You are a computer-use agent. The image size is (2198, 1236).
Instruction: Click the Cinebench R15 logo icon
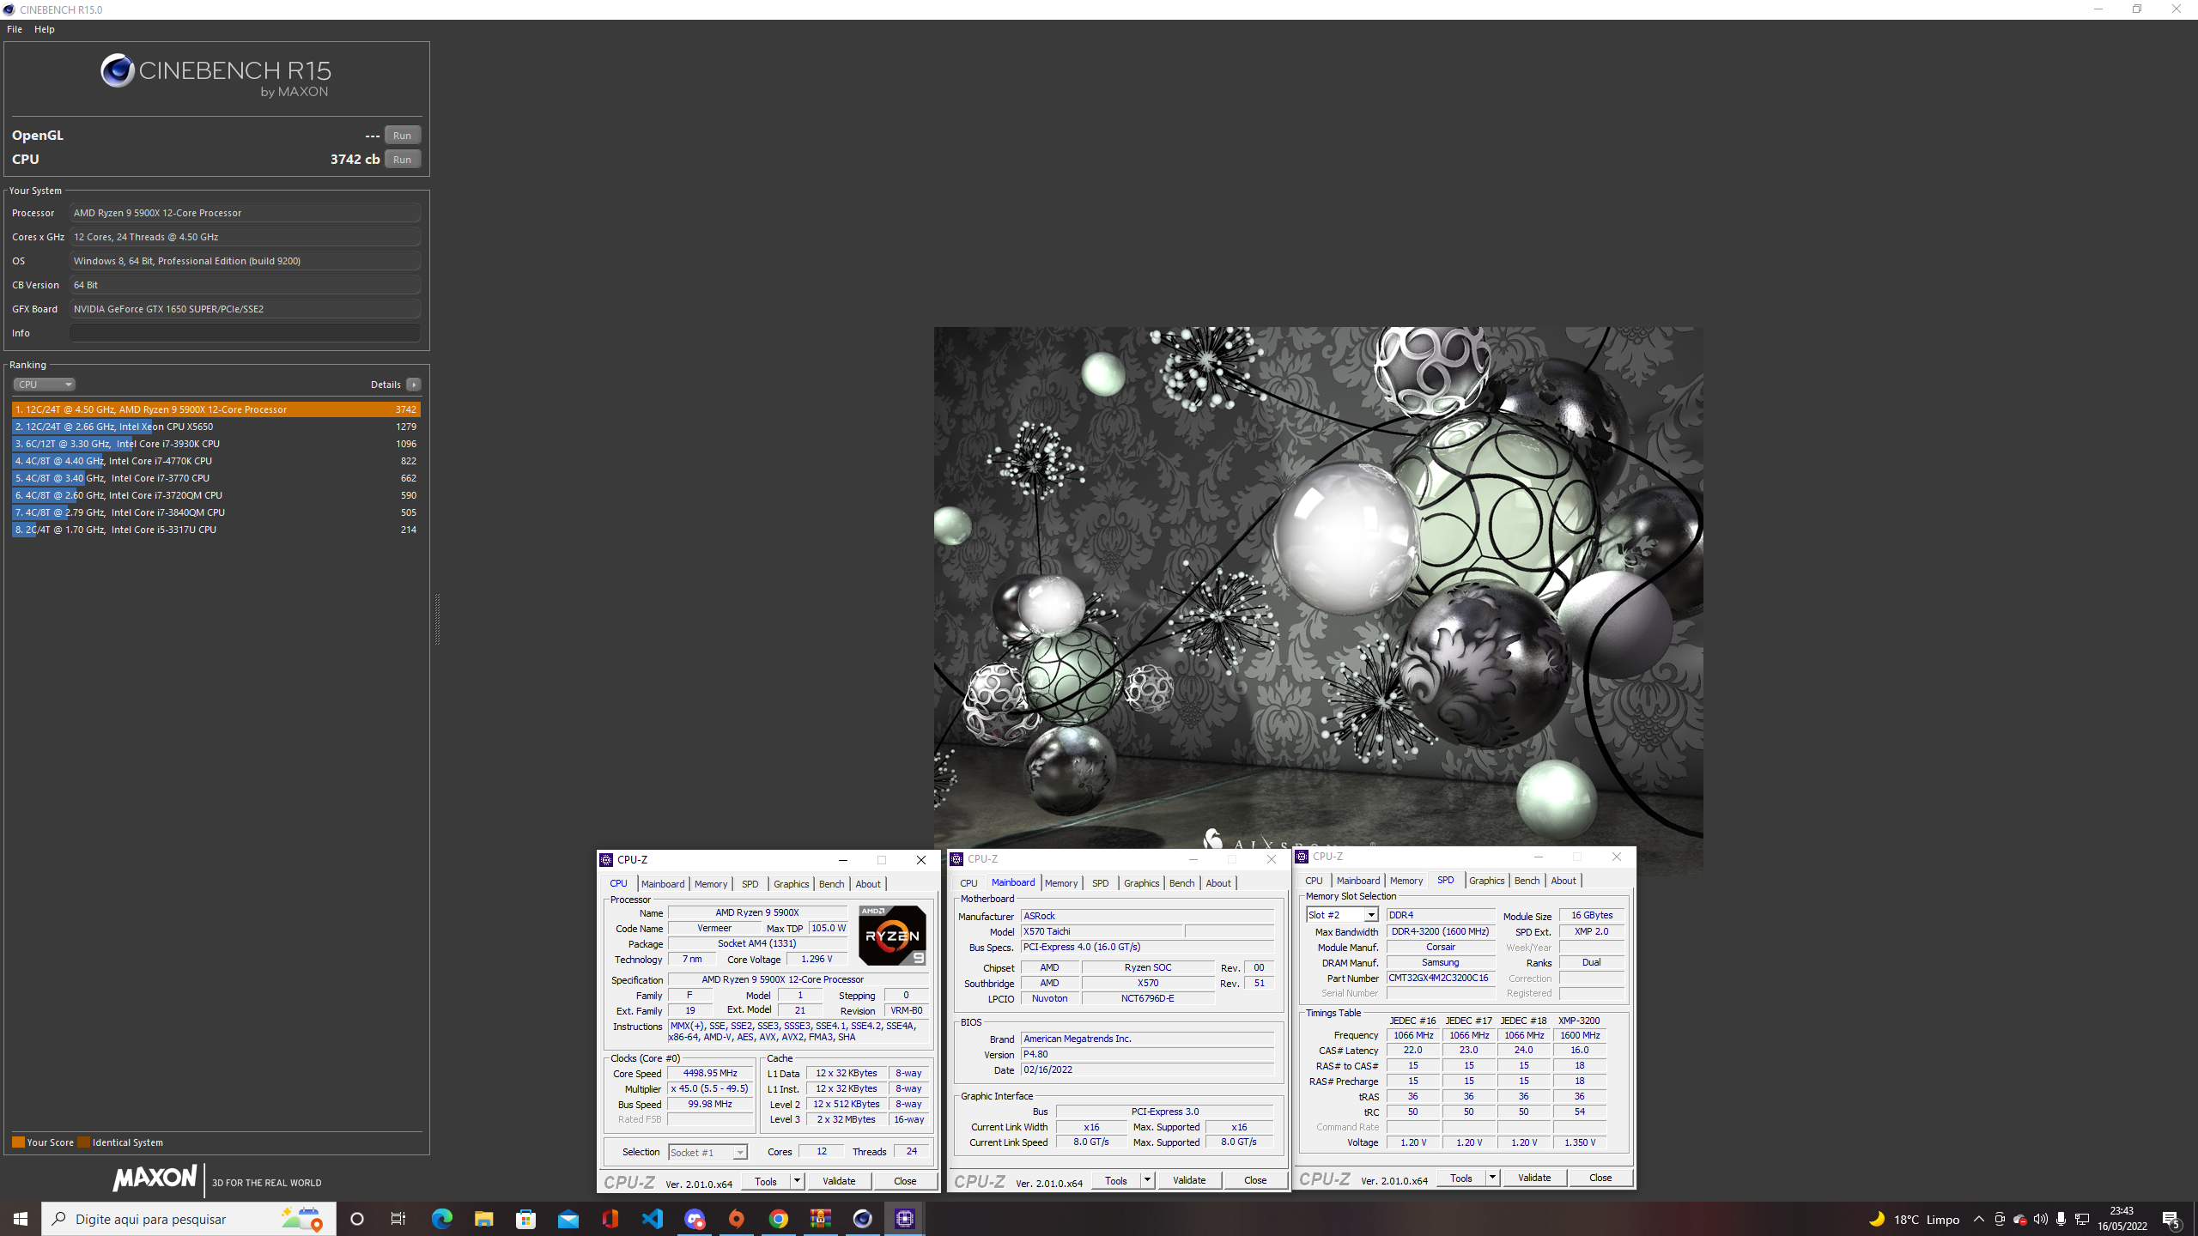(118, 70)
